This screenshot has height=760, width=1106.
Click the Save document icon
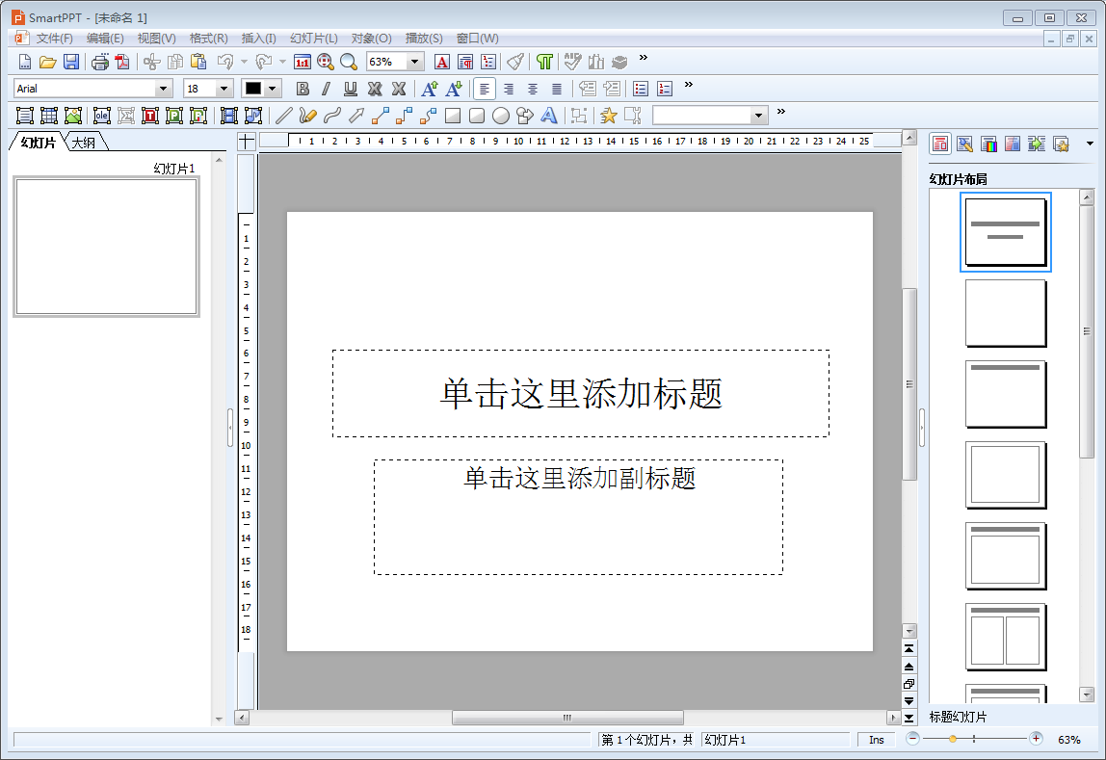click(71, 62)
